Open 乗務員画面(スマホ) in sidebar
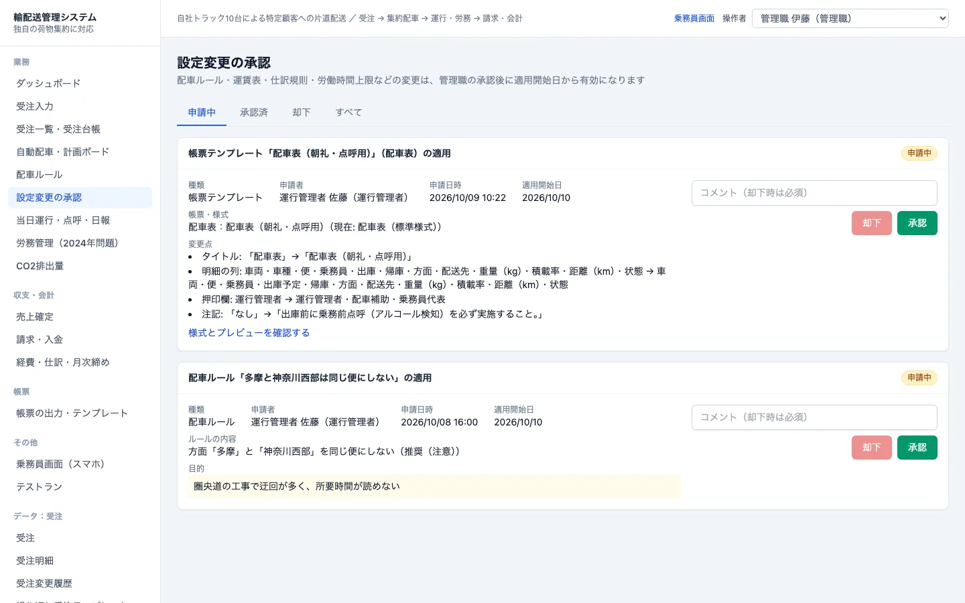This screenshot has width=965, height=603. tap(80, 464)
